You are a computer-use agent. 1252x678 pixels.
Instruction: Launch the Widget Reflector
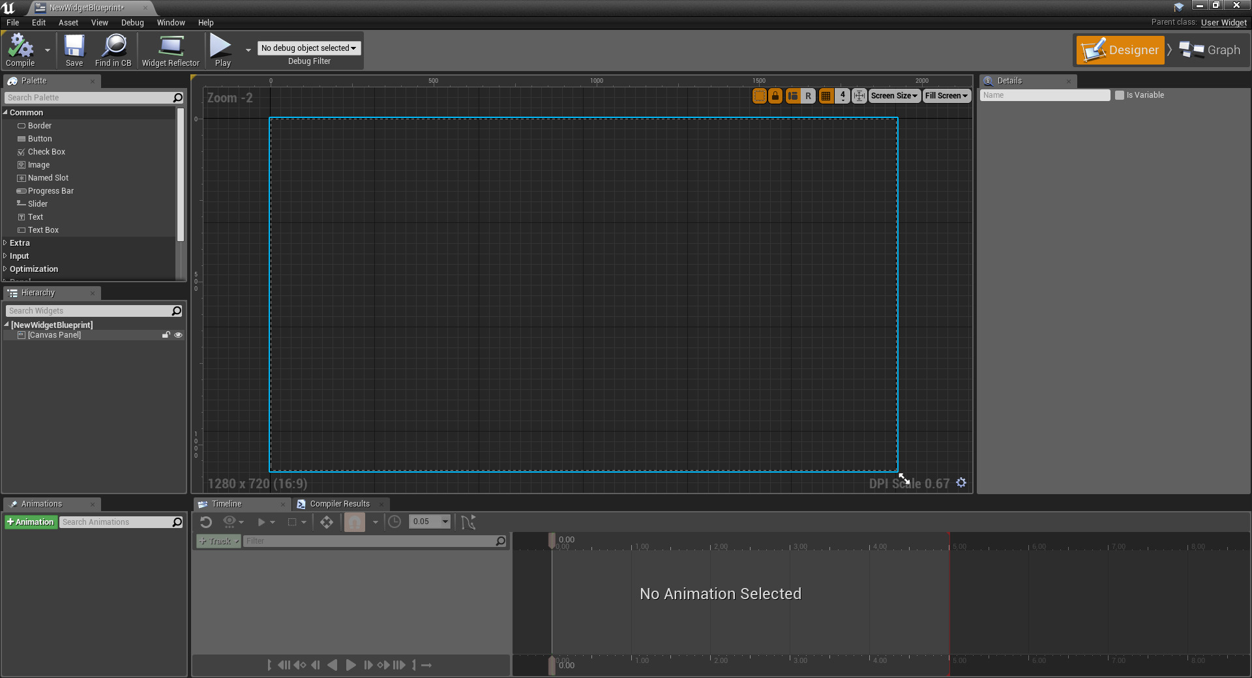pos(171,50)
